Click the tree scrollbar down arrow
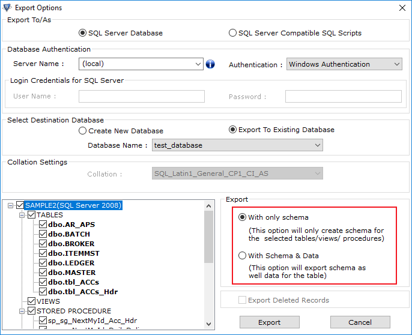412x335 pixels. [209, 324]
